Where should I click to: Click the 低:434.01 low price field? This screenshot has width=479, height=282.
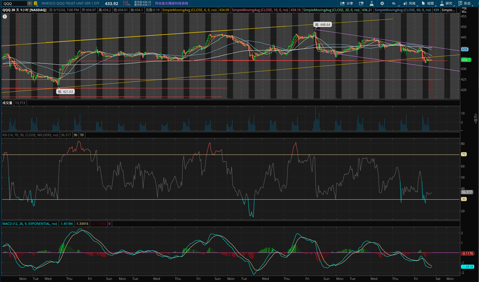[x=121, y=10]
